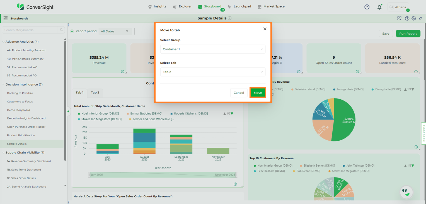This screenshot has width=426, height=204.
Task: Click the add widget grid icon
Action: click(399, 18)
